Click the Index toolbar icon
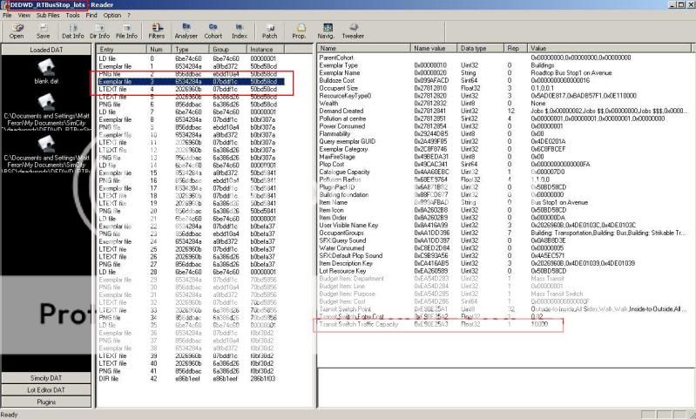696x419 pixels. click(239, 30)
